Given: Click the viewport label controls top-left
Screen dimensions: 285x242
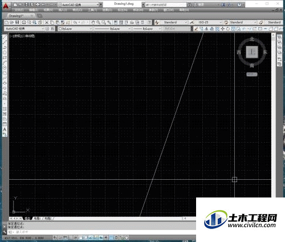Looking at the screenshot, I should pos(22,36).
